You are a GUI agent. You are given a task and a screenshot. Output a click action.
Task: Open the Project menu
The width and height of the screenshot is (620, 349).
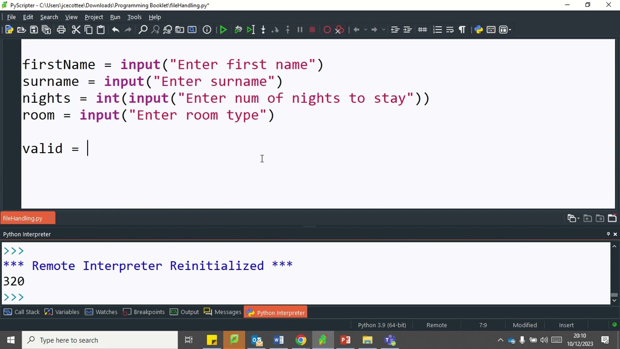coord(93,17)
